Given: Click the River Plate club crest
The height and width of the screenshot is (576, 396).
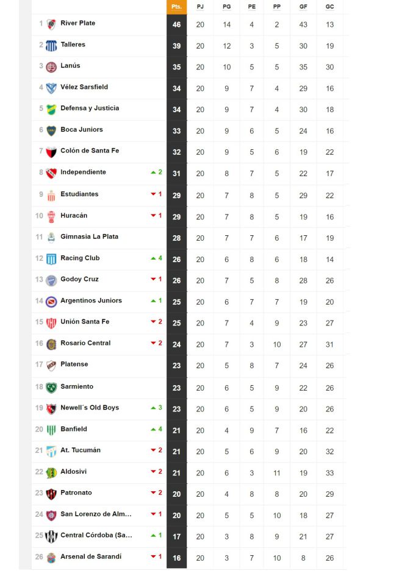Looking at the screenshot, I should (51, 24).
